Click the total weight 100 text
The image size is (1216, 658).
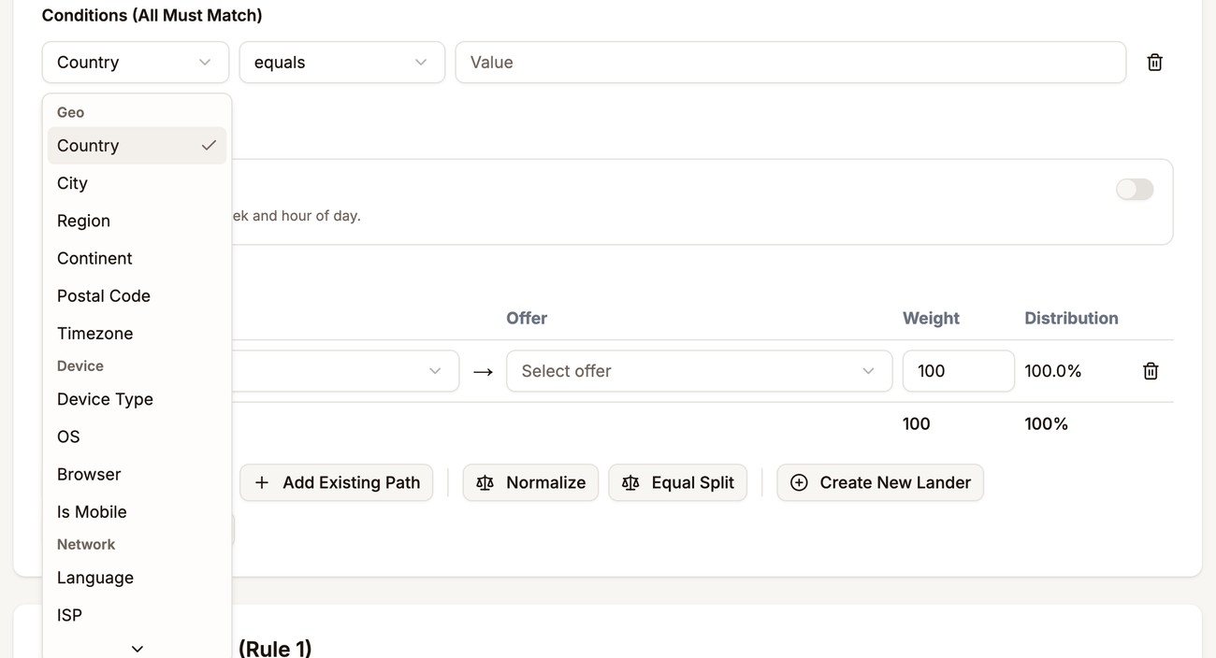[x=916, y=423]
